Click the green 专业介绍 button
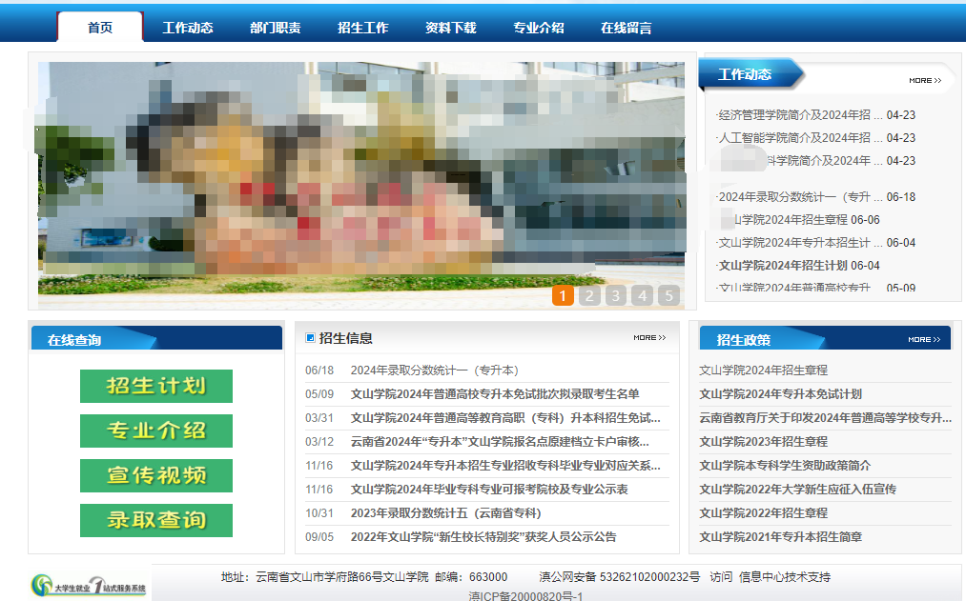 (156, 431)
